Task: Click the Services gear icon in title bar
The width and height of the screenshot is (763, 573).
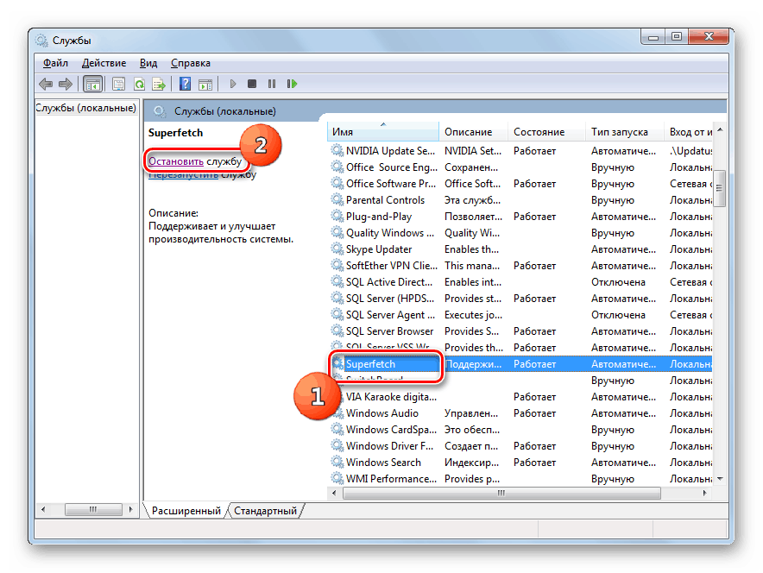Action: click(x=42, y=41)
